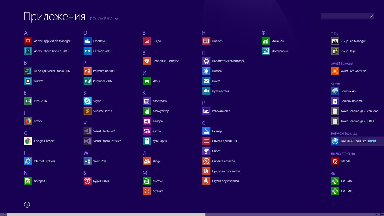This screenshot has height=216, width=384.
Task: Open the 'по имени' sort dropdown
Action: point(104,19)
